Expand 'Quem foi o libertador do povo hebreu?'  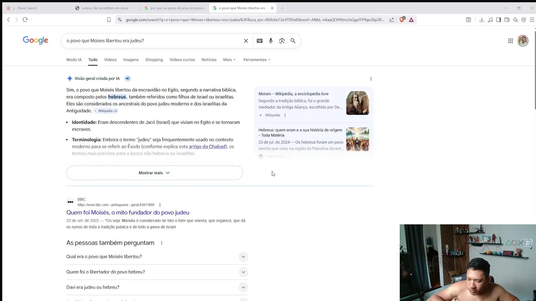[157, 272]
